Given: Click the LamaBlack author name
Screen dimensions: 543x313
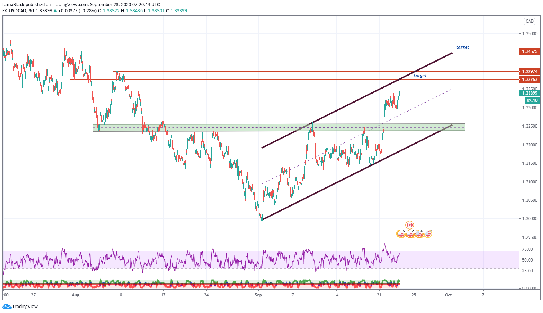Looking at the screenshot, I should 13,5.
